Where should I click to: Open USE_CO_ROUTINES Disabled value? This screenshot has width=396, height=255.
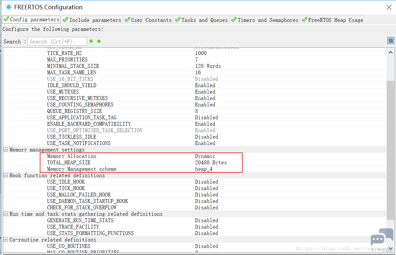[x=206, y=246]
